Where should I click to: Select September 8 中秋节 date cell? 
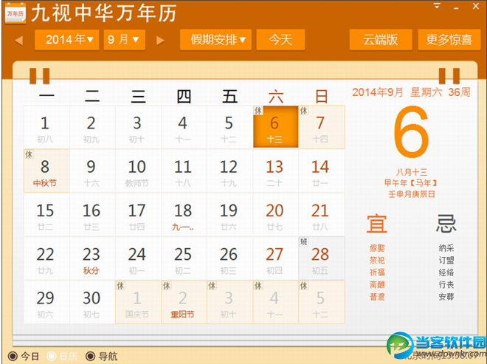point(46,171)
